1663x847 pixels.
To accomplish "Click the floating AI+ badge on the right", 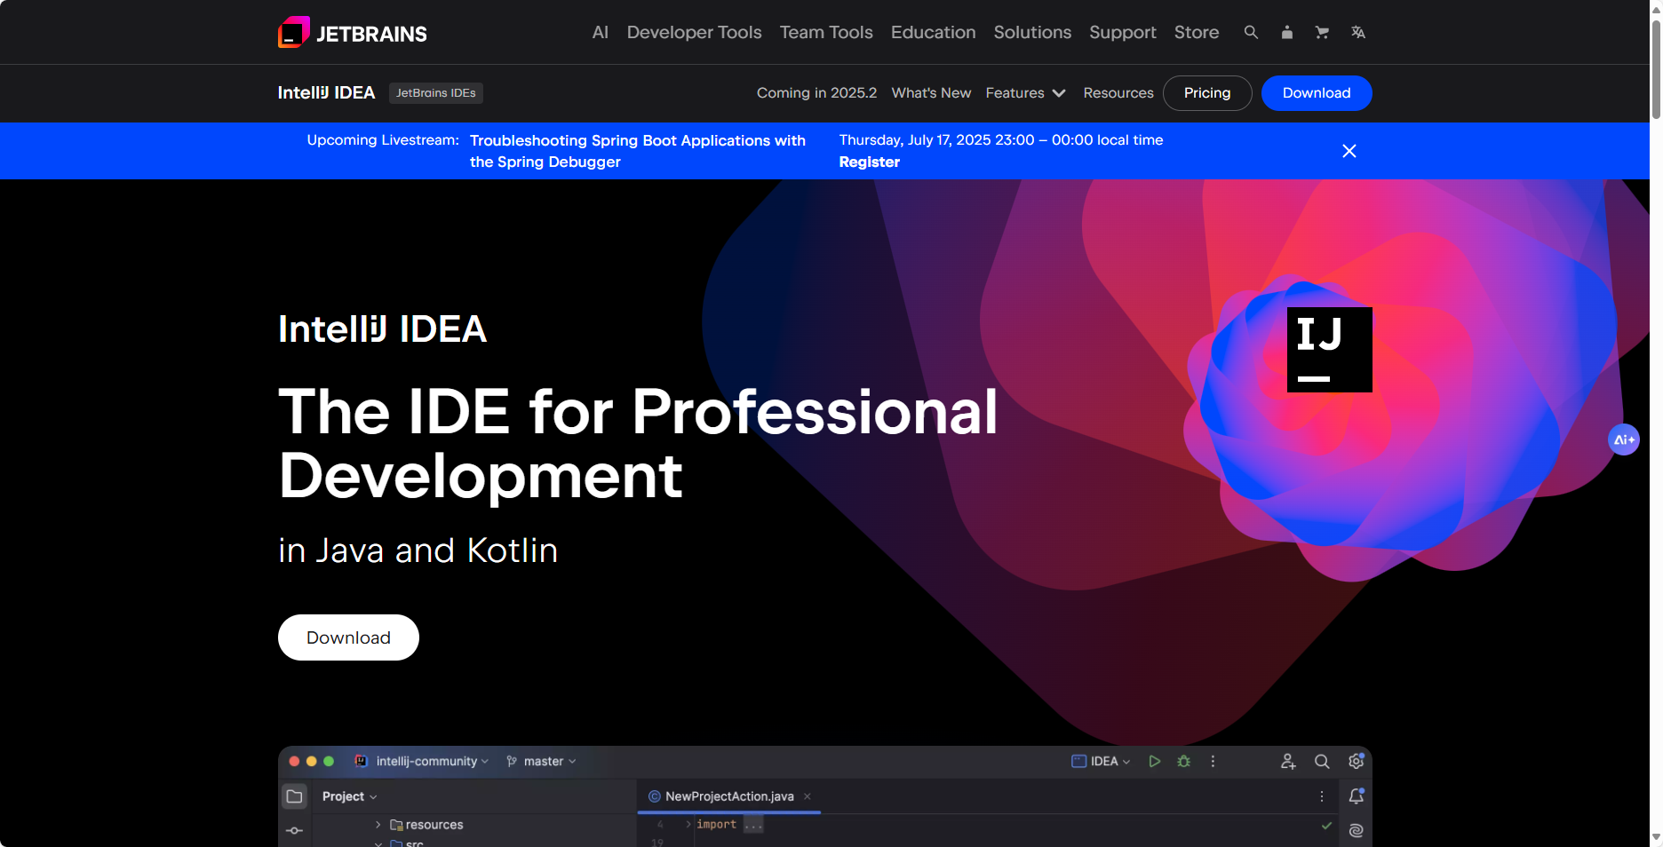I will pos(1624,439).
